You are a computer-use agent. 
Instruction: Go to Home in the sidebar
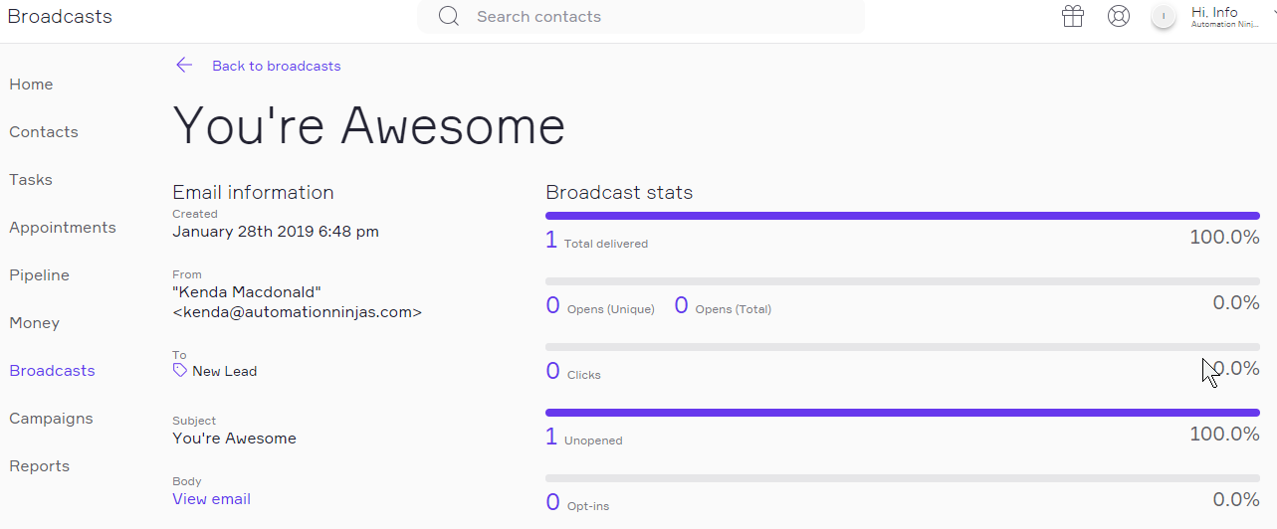click(31, 85)
